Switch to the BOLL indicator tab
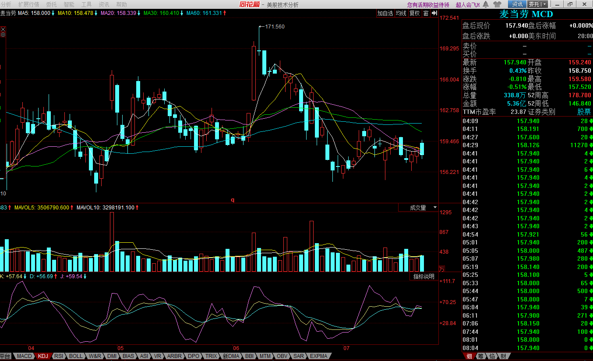The width and height of the screenshot is (593, 361). pyautogui.click(x=75, y=356)
